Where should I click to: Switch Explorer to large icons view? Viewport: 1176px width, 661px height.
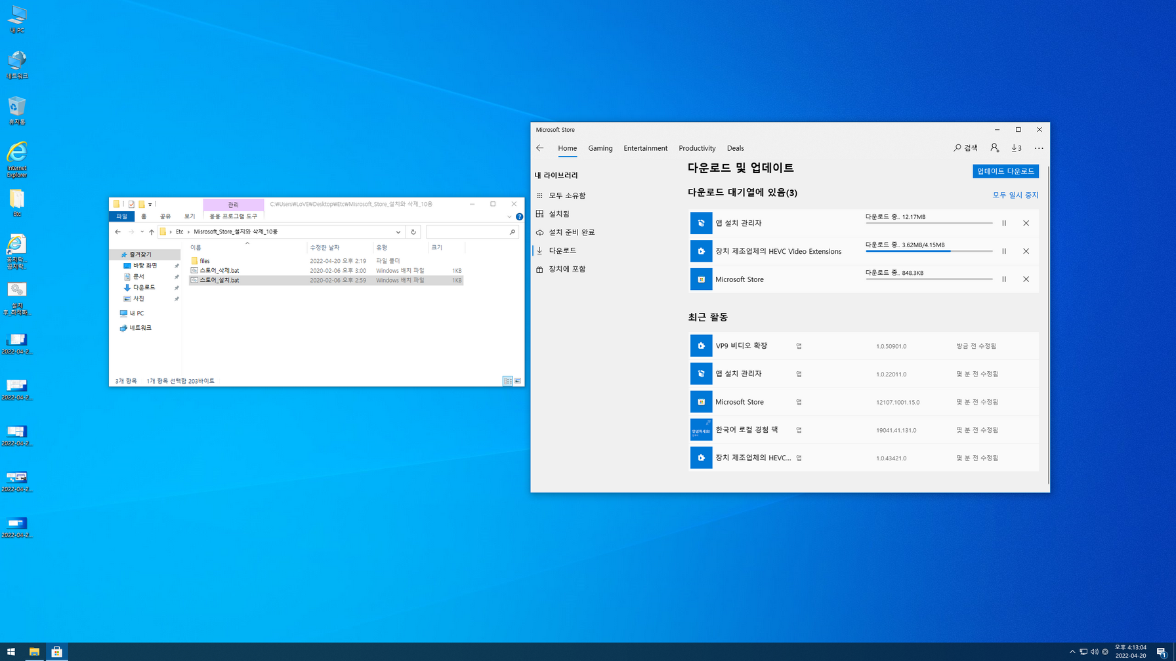pos(518,381)
